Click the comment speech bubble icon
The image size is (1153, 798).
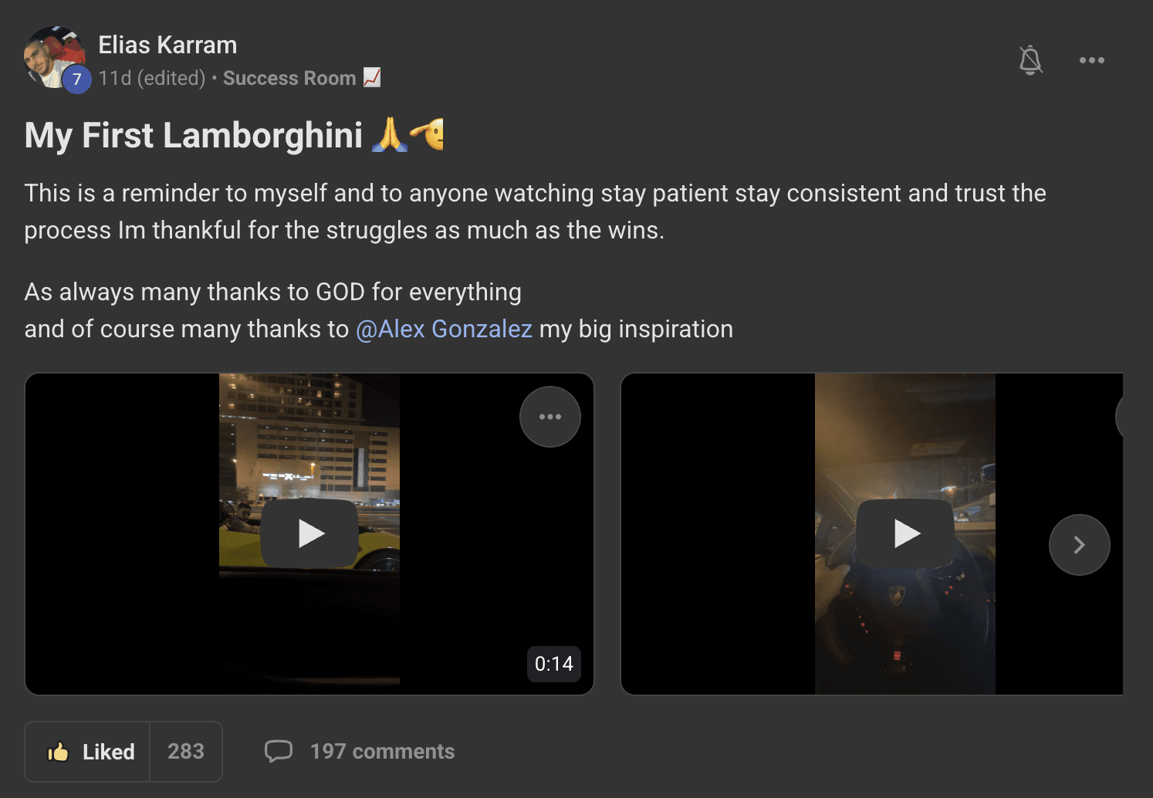[279, 751]
